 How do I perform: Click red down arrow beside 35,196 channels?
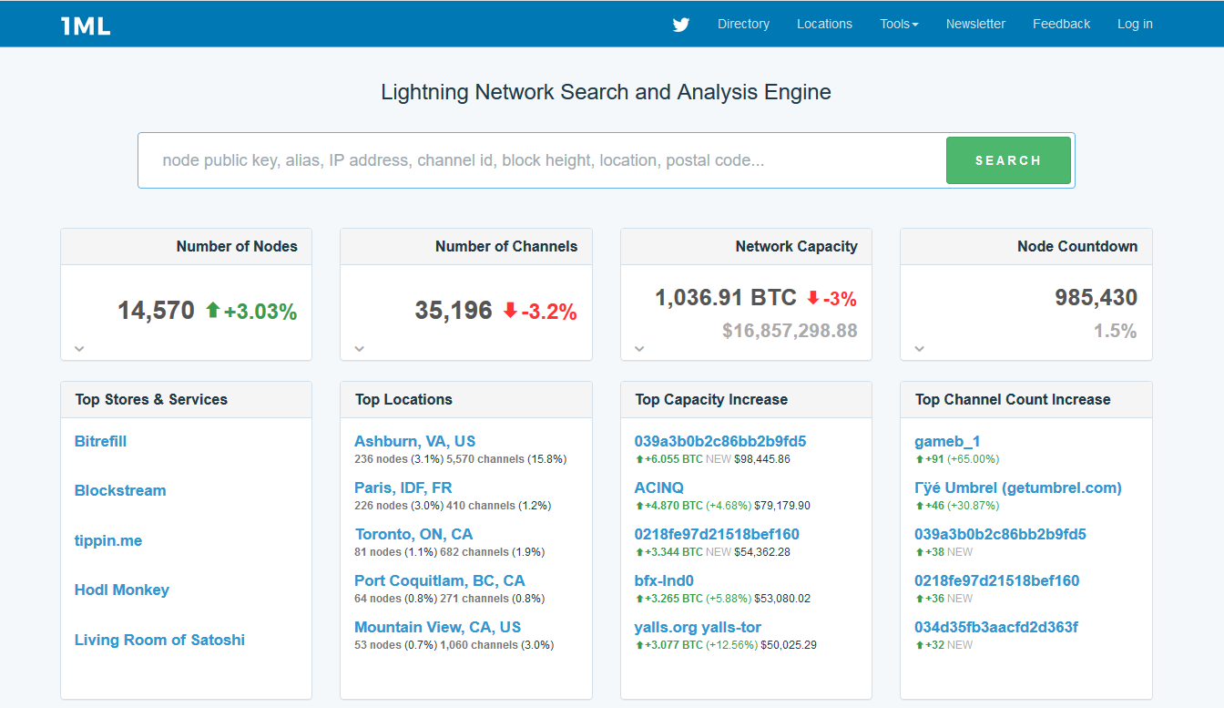(510, 310)
